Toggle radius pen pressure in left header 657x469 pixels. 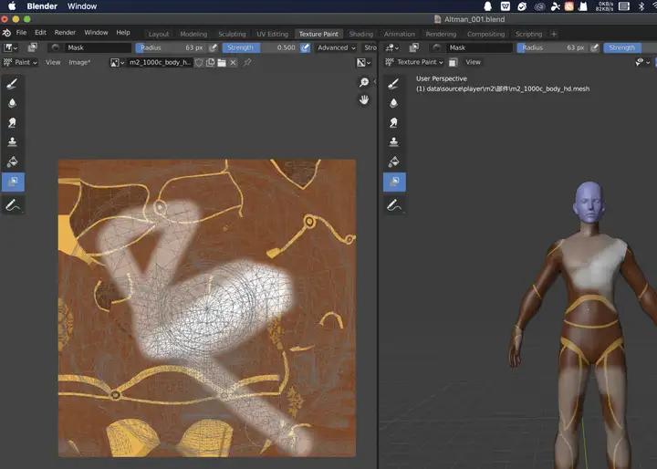coord(214,47)
